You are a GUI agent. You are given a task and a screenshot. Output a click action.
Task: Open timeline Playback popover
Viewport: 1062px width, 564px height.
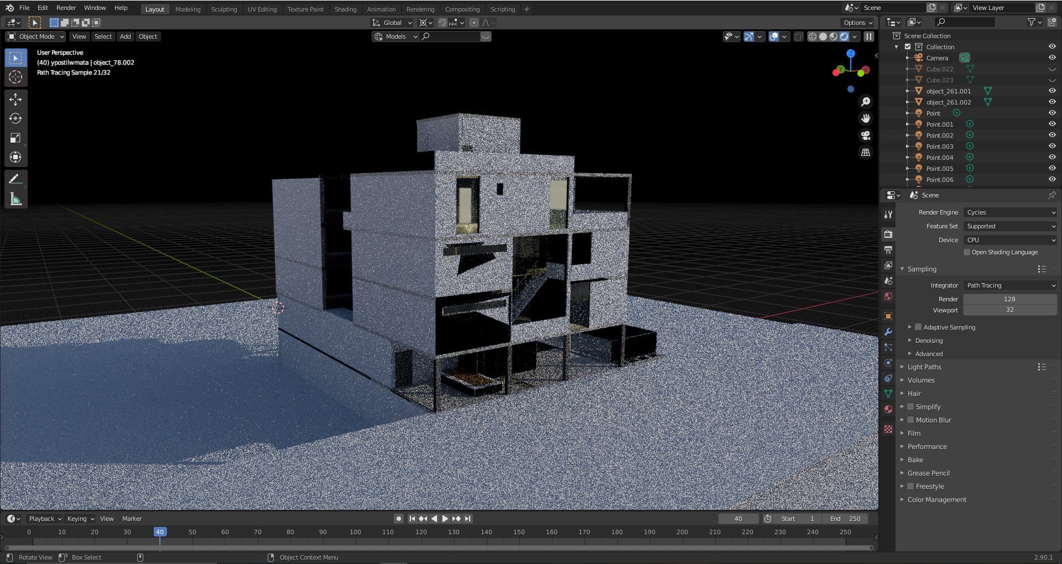[x=45, y=519]
